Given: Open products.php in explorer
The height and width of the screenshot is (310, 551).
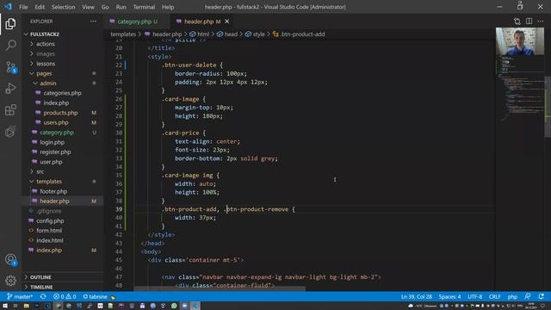Looking at the screenshot, I should click(60, 113).
